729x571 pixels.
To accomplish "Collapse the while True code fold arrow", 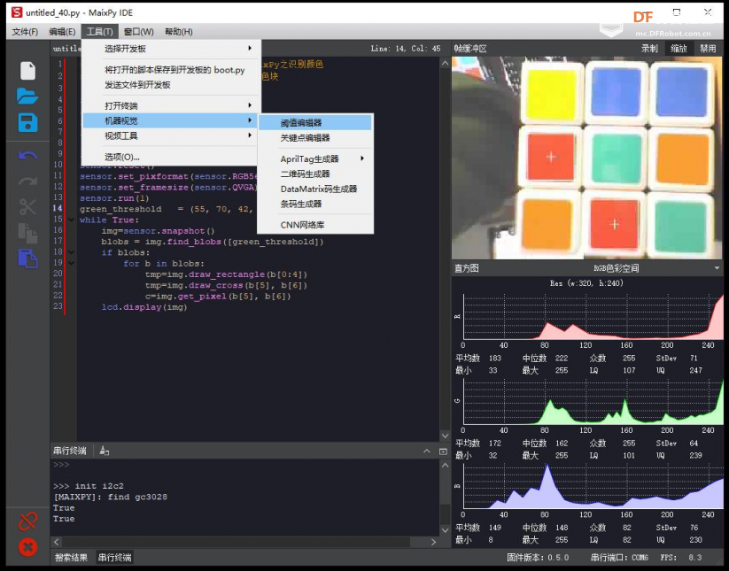I will [71, 220].
